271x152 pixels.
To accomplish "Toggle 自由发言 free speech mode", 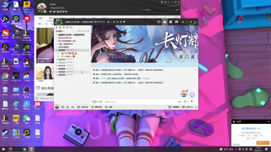I will coord(82,107).
